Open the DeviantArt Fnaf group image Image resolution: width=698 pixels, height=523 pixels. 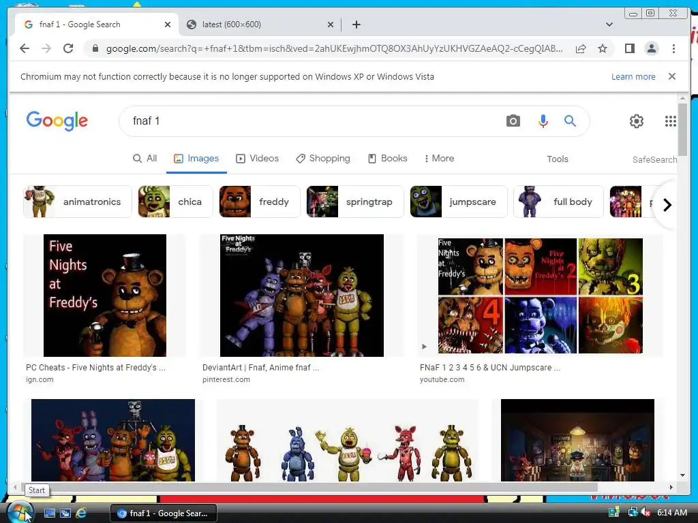(x=302, y=296)
